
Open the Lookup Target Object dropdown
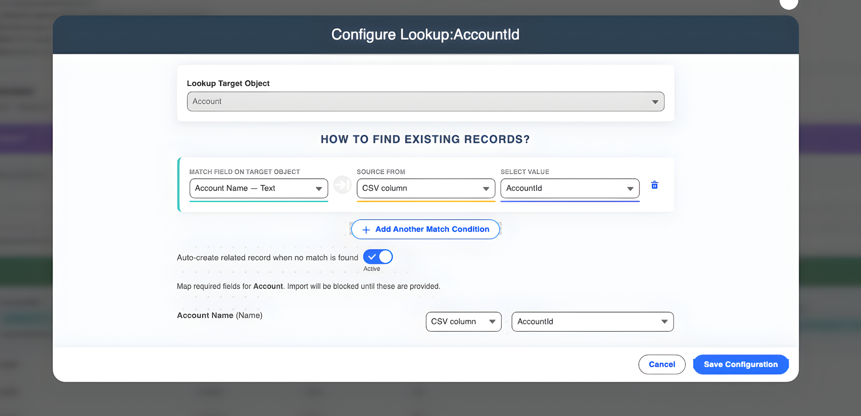point(426,101)
